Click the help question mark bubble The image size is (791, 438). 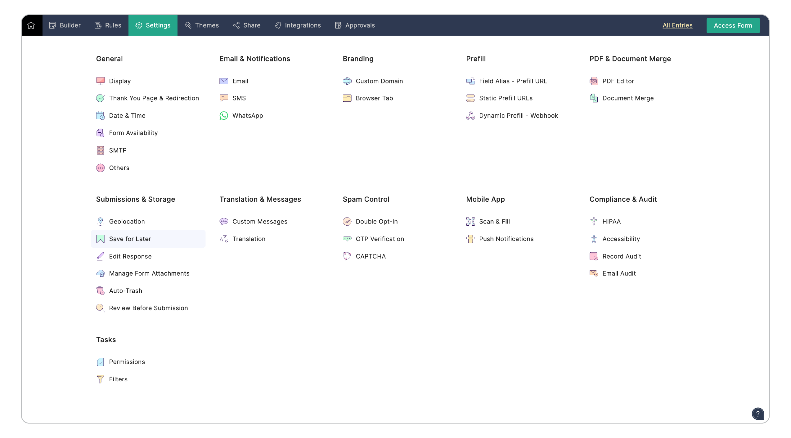[x=758, y=414]
